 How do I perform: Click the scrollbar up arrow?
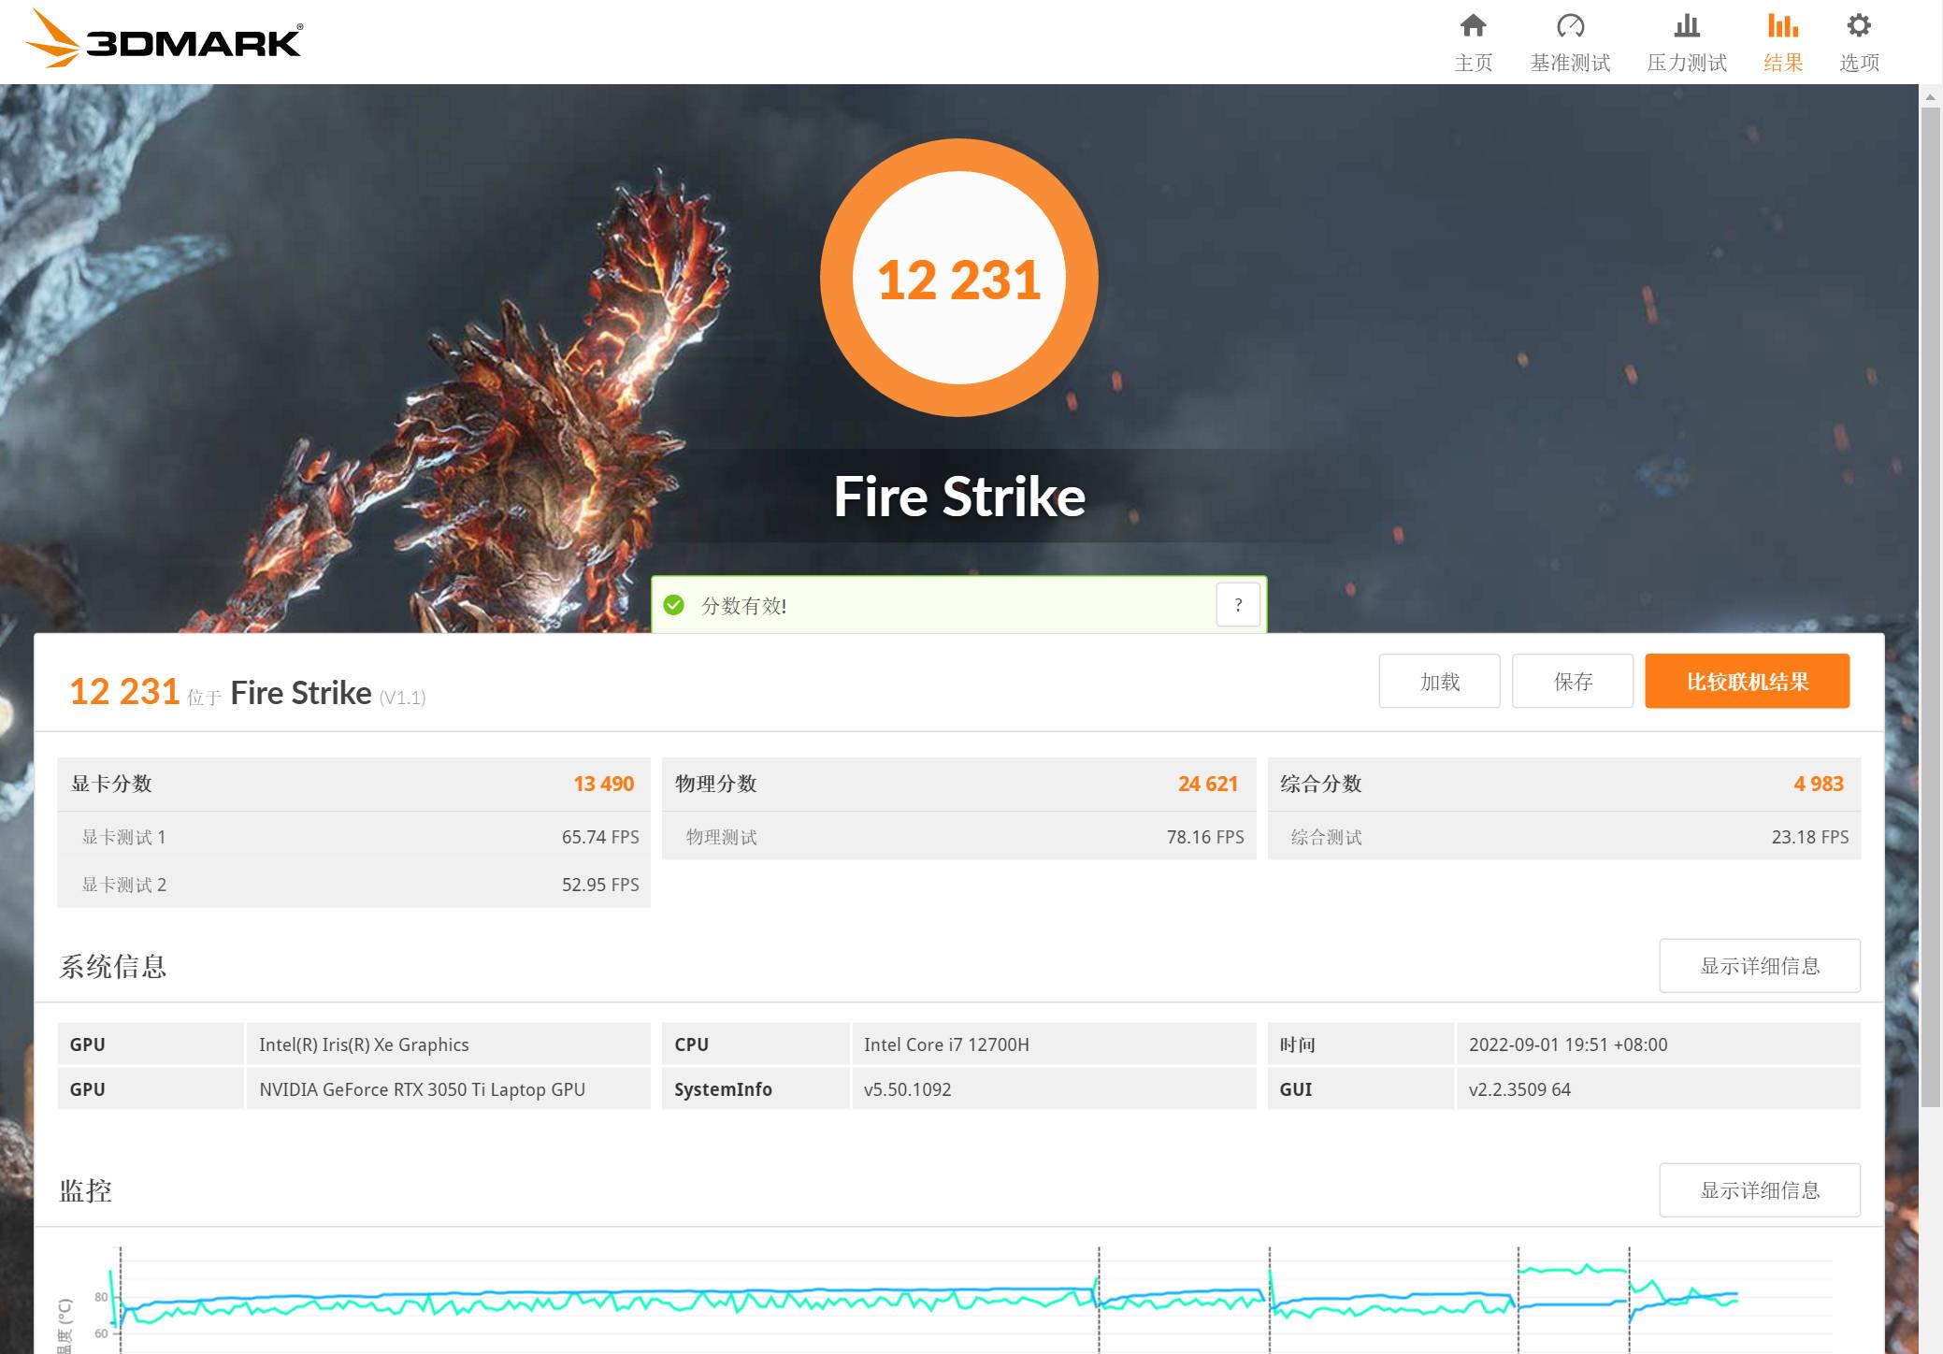[1931, 95]
